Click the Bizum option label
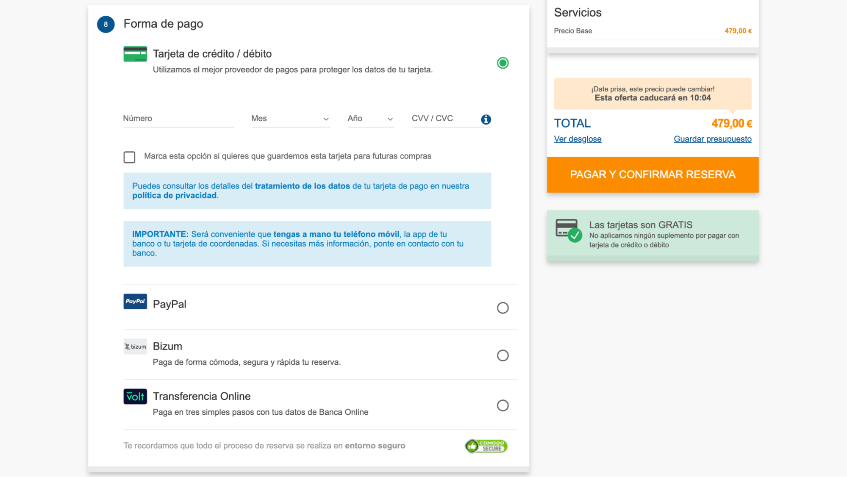 click(167, 346)
